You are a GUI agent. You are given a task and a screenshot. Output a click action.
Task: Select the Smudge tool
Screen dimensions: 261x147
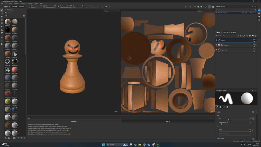click(x=2, y=26)
